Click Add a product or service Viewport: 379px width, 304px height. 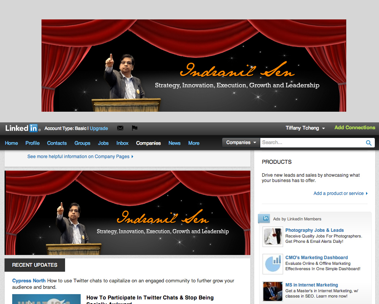[338, 193]
